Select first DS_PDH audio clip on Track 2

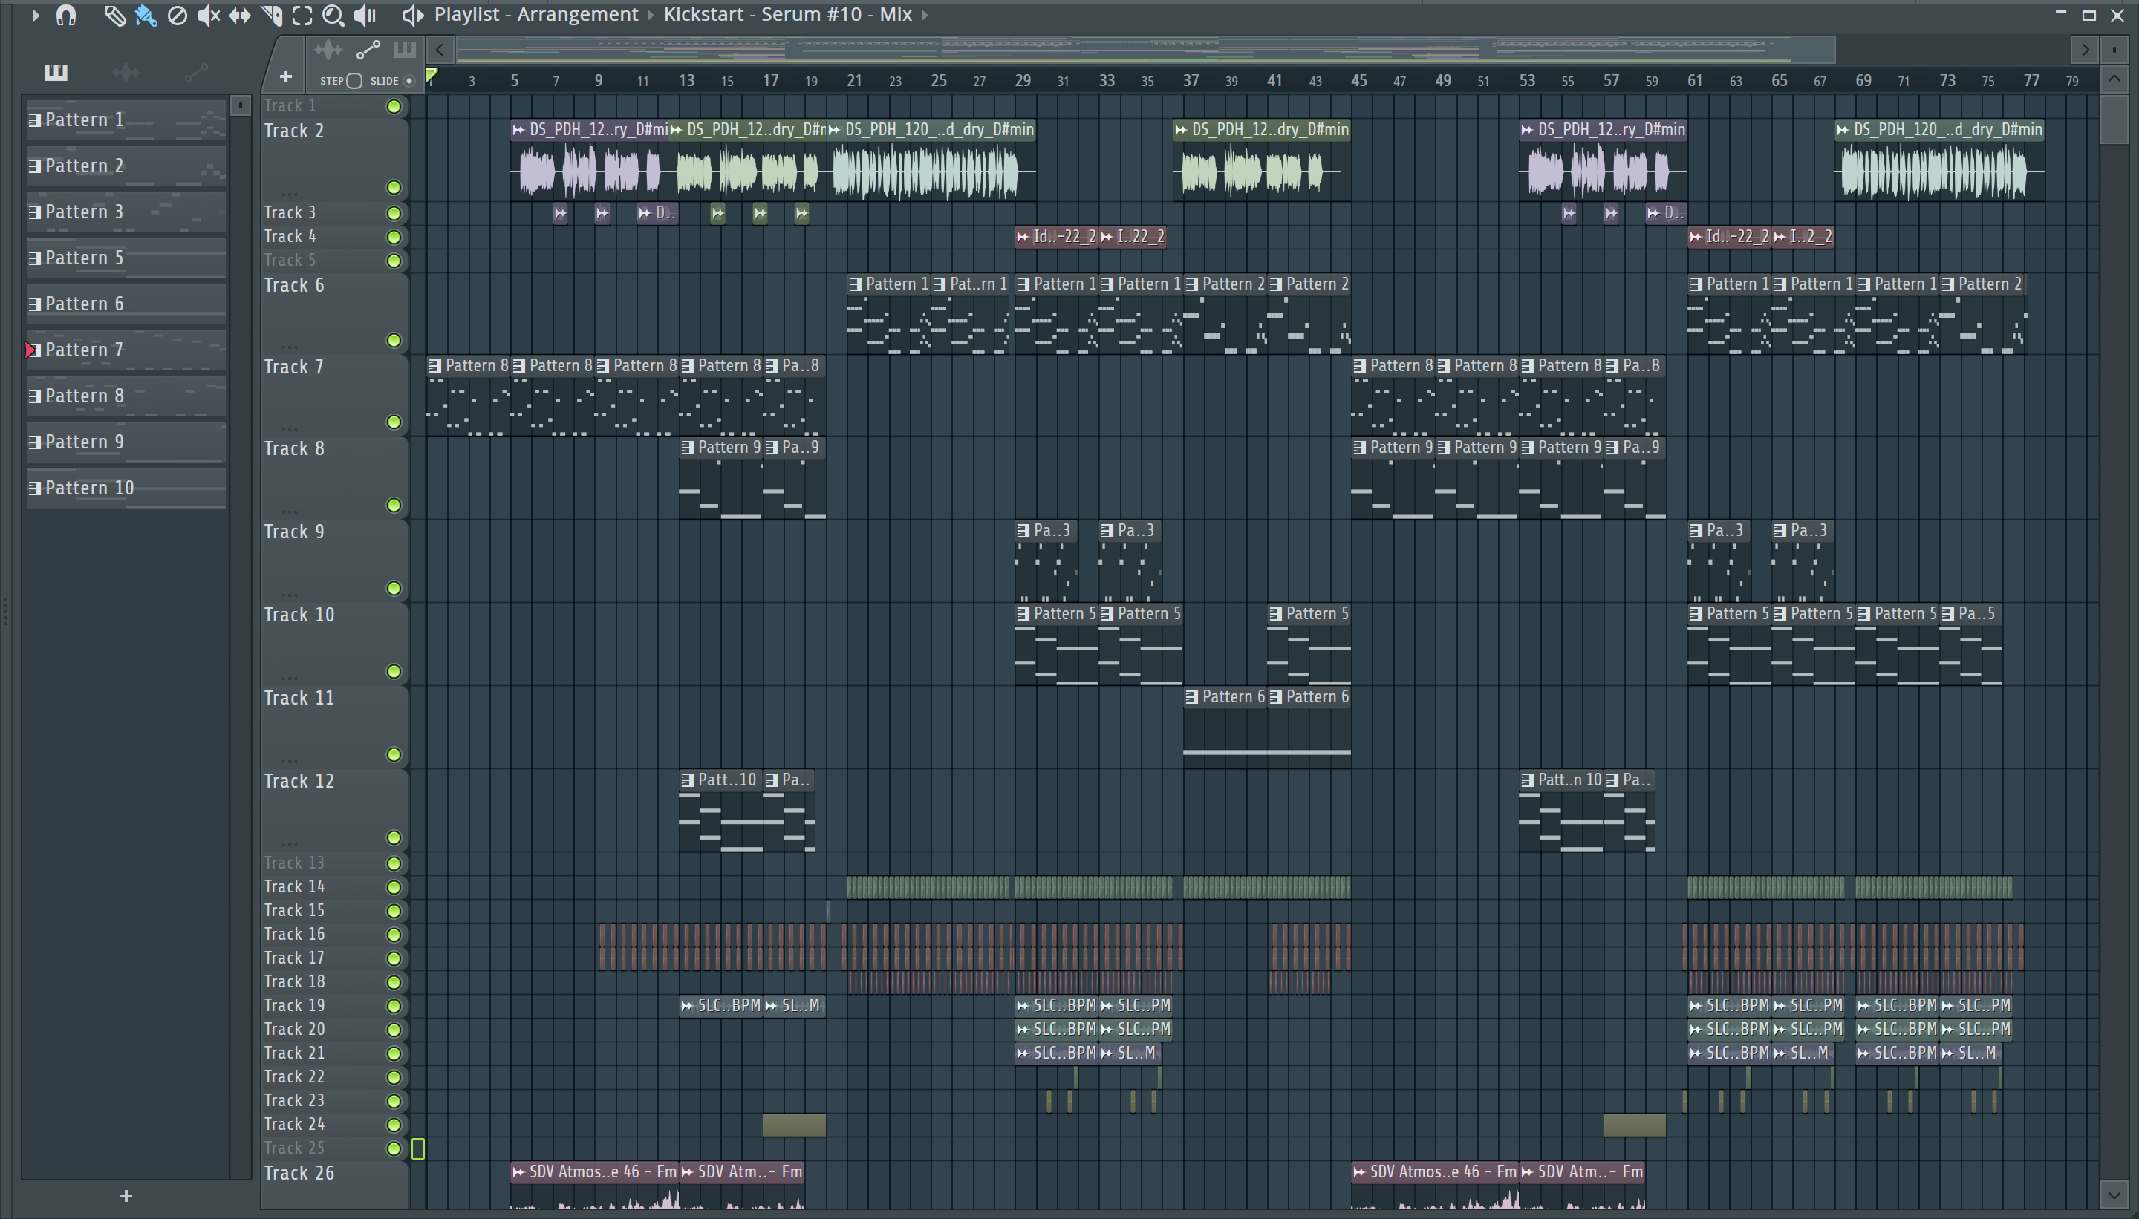[x=590, y=159]
